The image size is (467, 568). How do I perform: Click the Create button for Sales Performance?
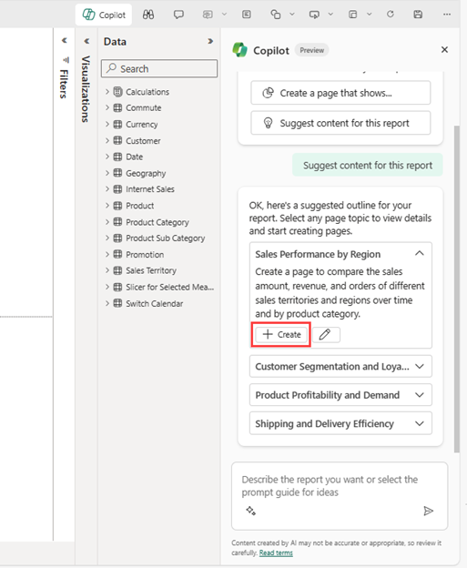[281, 334]
